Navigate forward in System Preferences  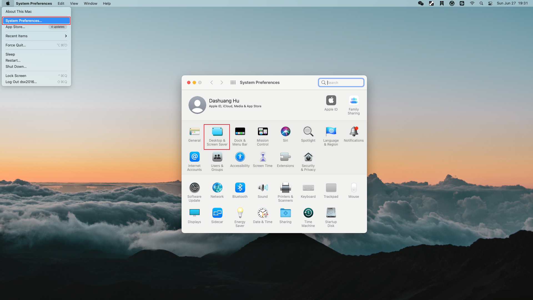pos(221,82)
